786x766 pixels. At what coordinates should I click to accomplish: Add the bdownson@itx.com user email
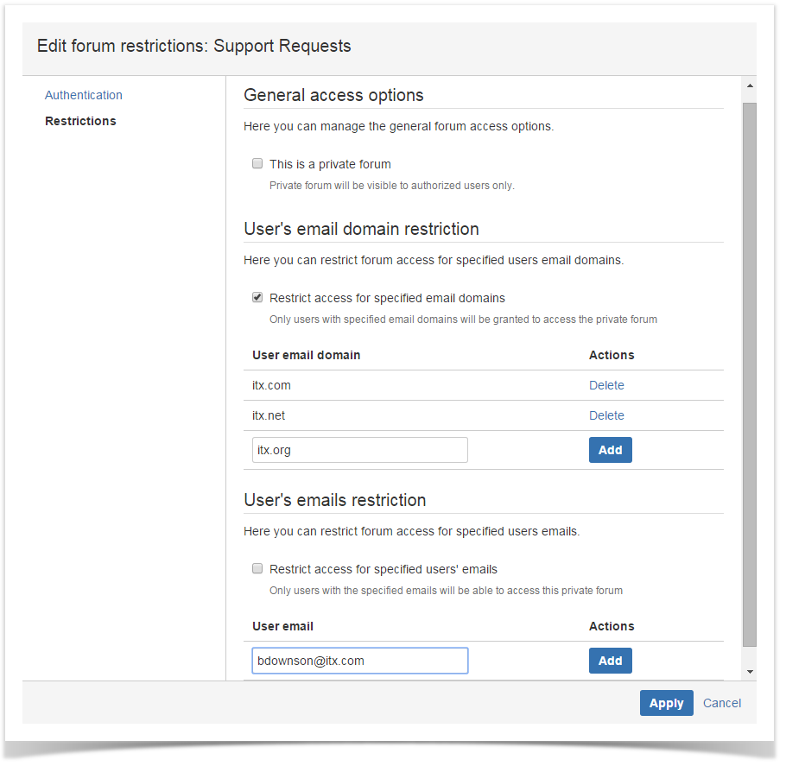(x=610, y=661)
